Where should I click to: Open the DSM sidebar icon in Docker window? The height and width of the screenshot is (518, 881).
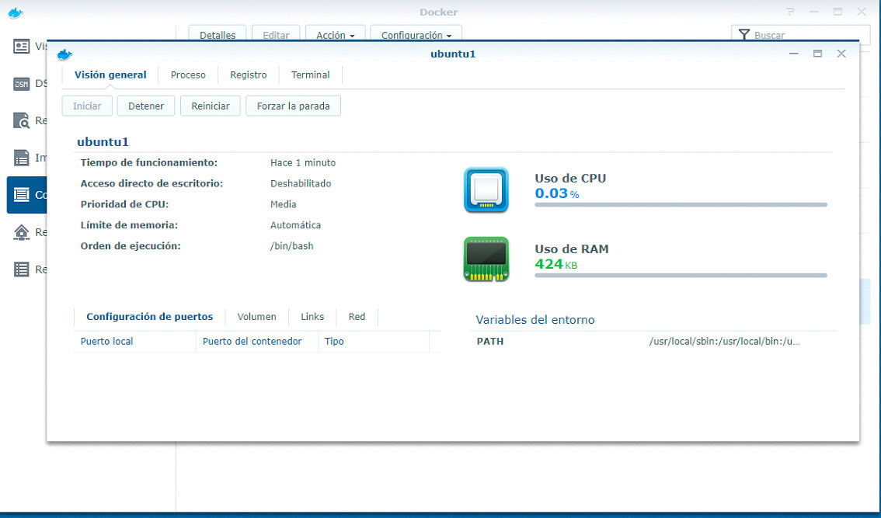pos(21,84)
